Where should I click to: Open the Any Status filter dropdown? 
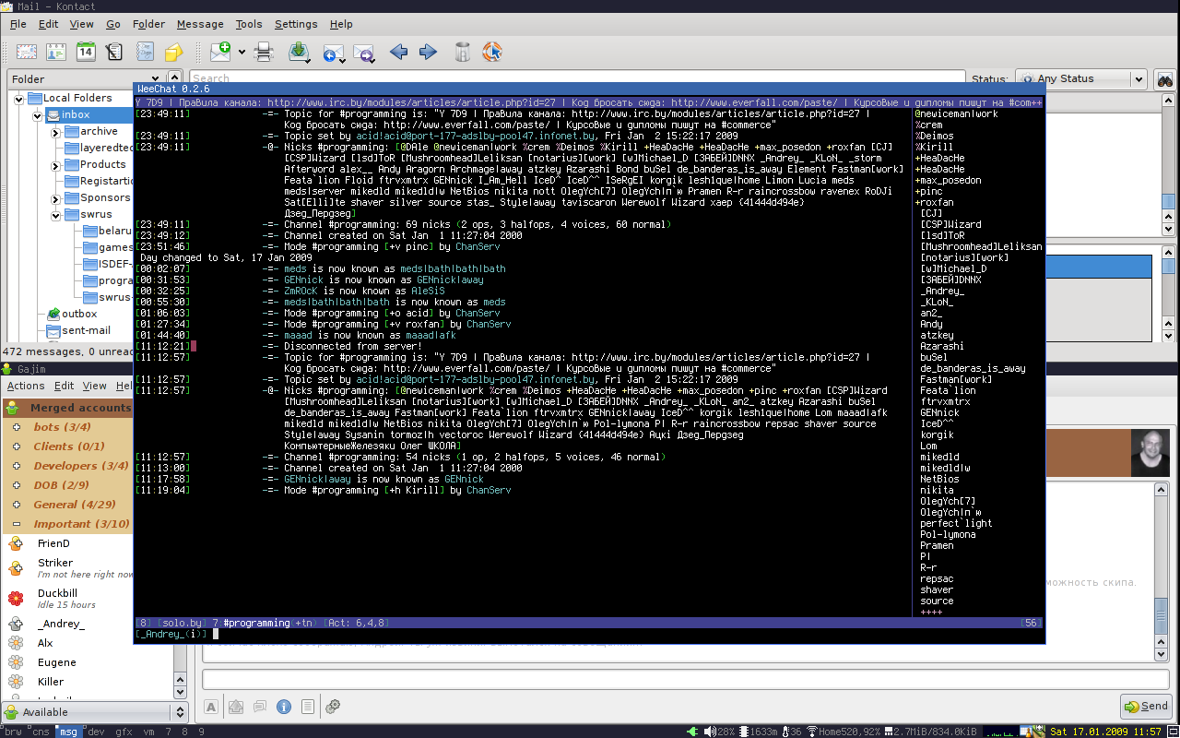pyautogui.click(x=1080, y=79)
